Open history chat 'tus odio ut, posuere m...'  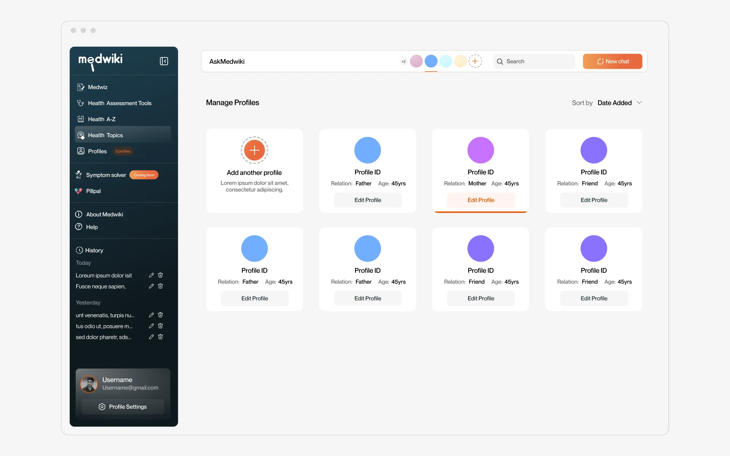pos(104,326)
